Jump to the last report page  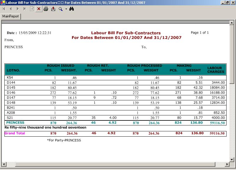tap(25, 9)
